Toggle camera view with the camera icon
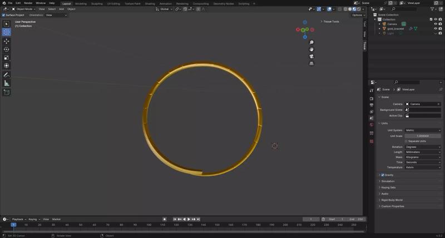This screenshot has width=445, height=238. pos(311,57)
